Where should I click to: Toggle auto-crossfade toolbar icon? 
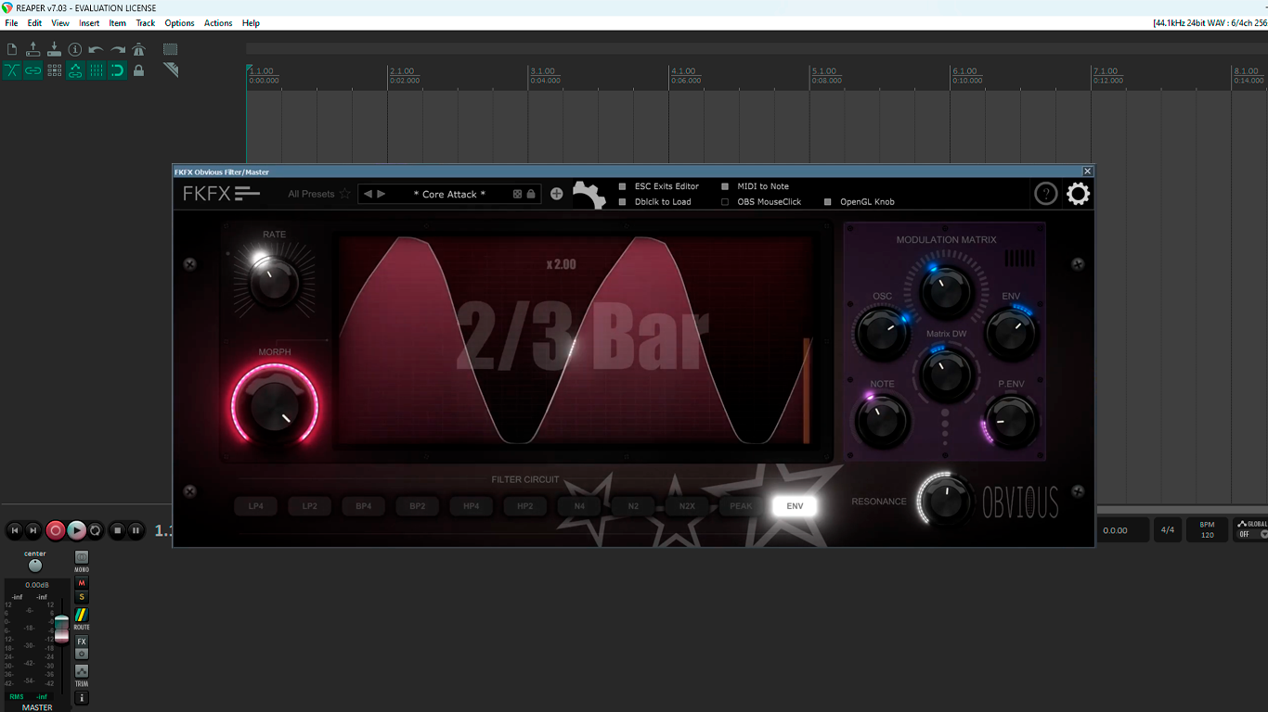[x=12, y=70]
